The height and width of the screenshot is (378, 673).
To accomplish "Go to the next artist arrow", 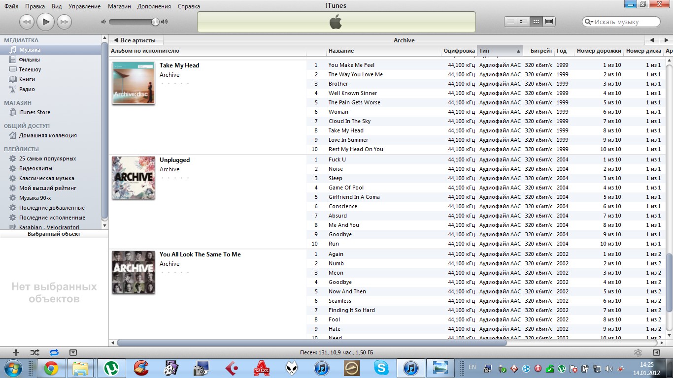I will point(665,40).
